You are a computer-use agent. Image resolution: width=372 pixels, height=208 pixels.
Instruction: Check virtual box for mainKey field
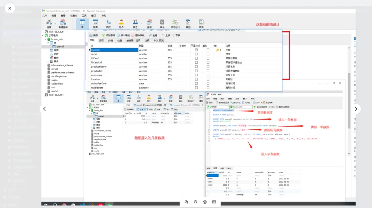(208, 50)
